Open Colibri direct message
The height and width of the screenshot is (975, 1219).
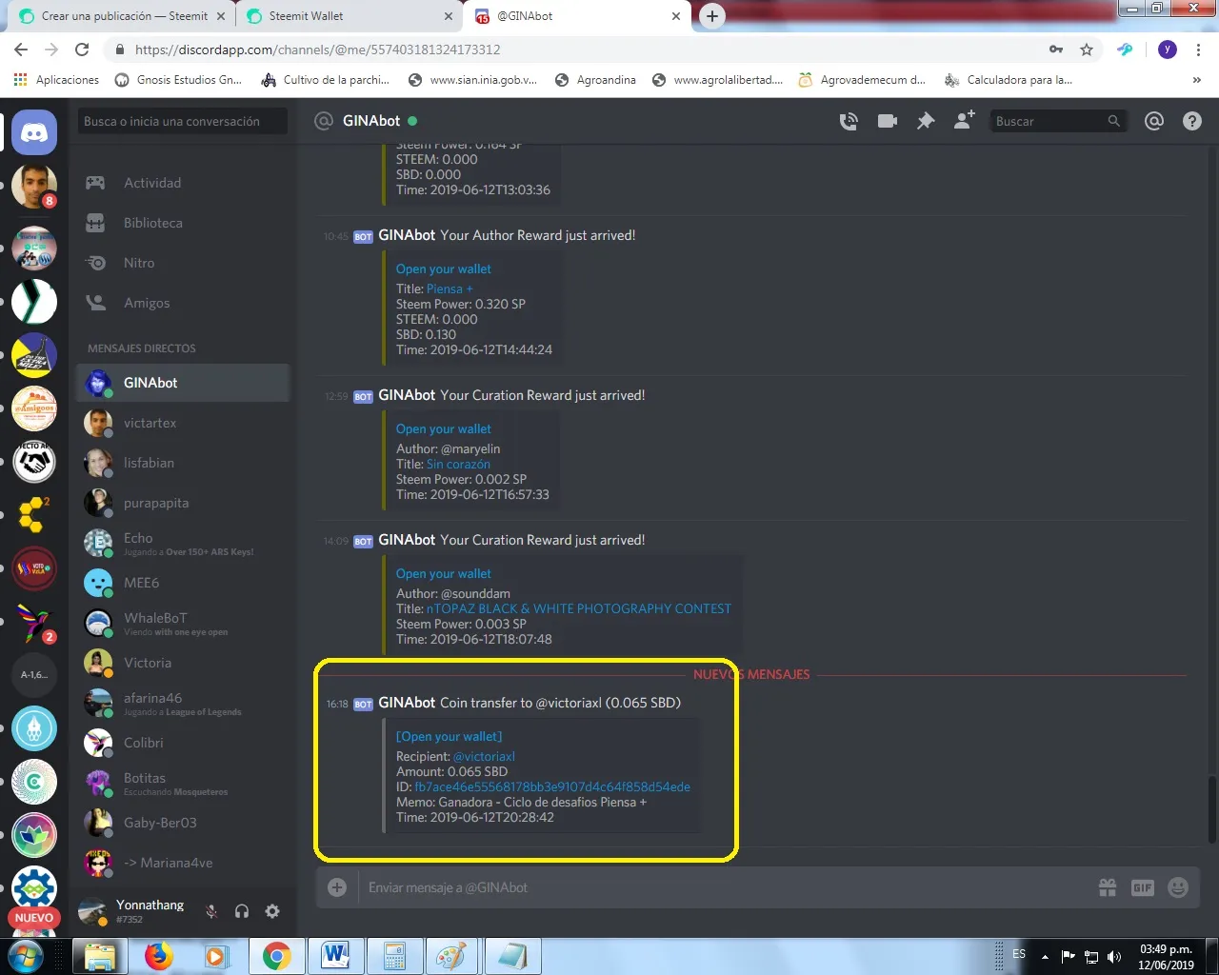(x=182, y=743)
